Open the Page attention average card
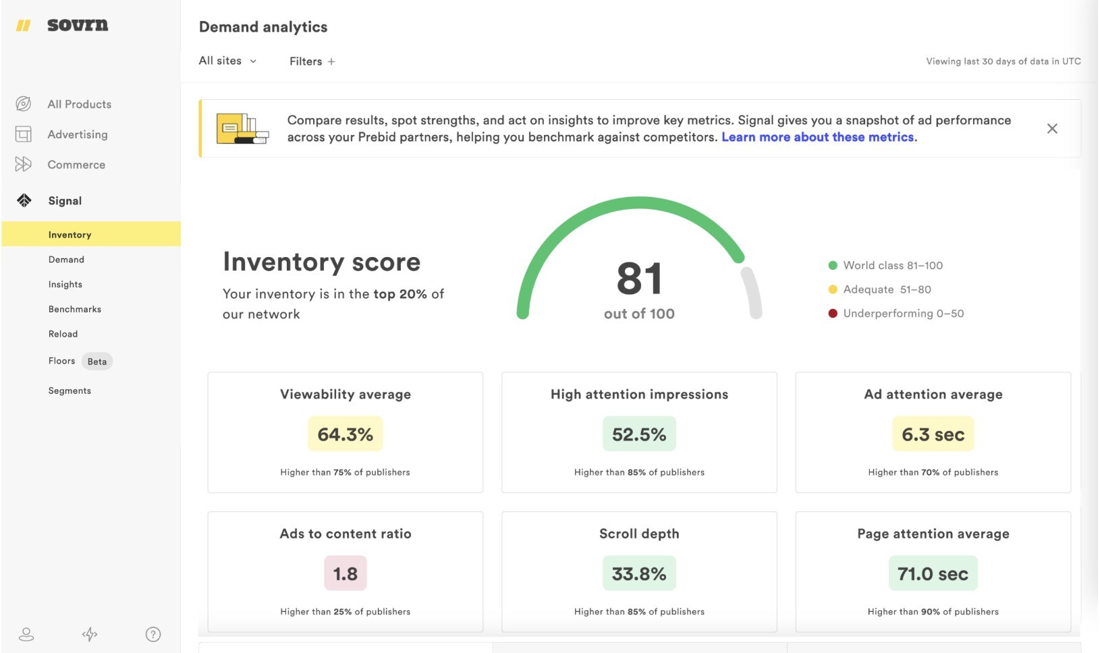Viewport: 1100px width, 653px height. click(x=933, y=571)
